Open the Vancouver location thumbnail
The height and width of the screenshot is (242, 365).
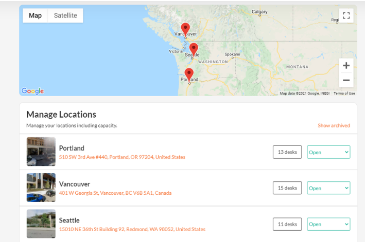(x=41, y=188)
